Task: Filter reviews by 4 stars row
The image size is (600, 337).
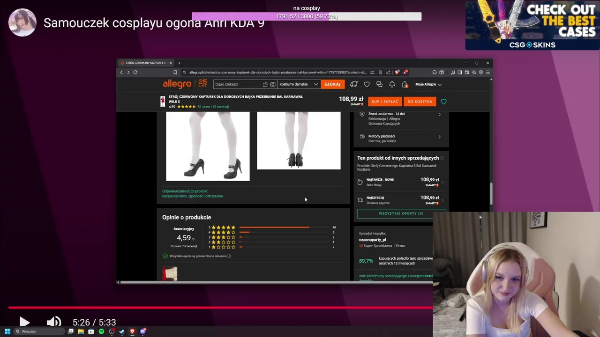Action: tap(272, 232)
